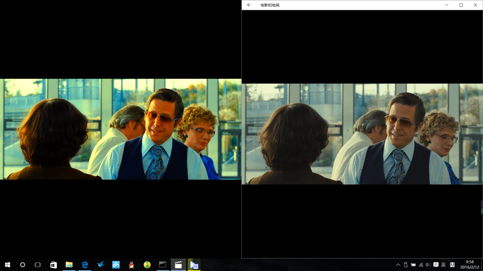Open the yellow-green music app icon

click(147, 265)
